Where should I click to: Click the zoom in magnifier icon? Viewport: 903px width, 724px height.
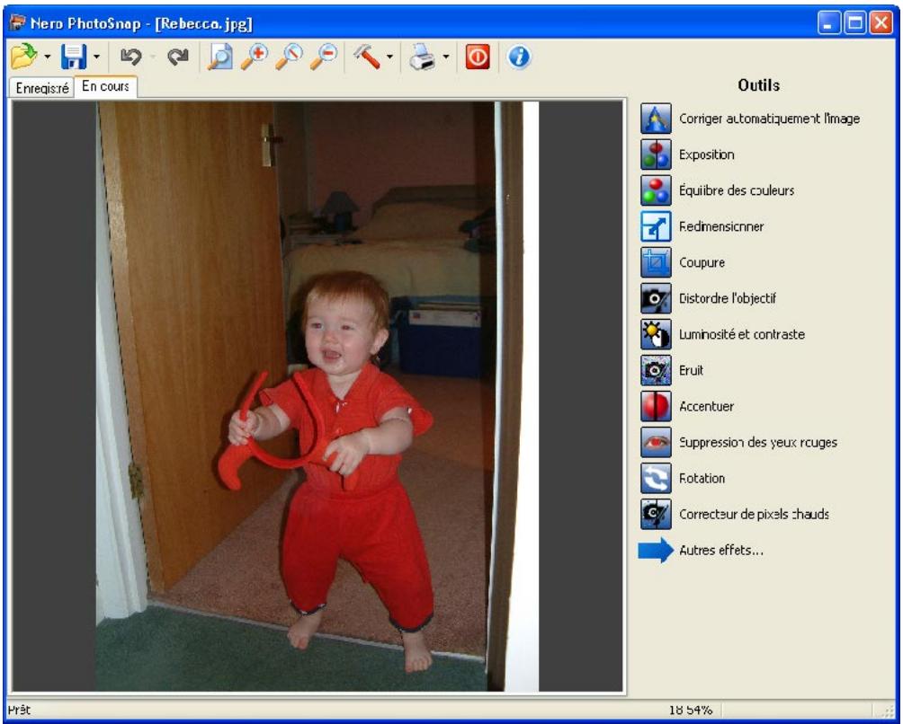coord(255,57)
